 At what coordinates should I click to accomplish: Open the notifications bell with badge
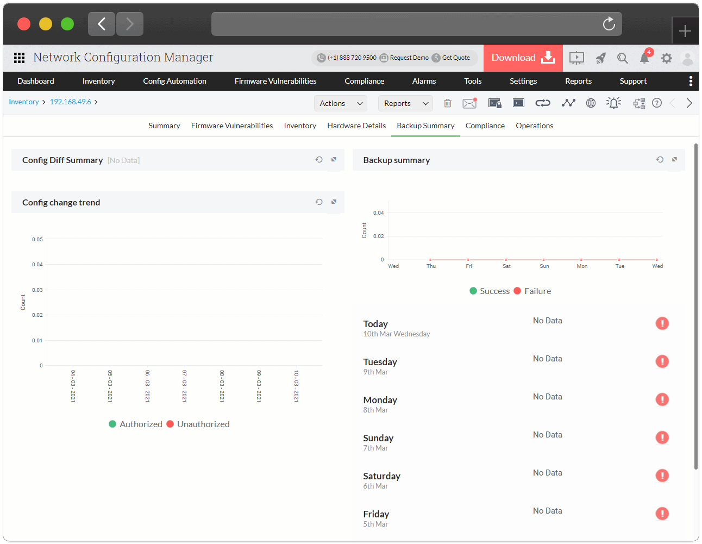(x=645, y=57)
